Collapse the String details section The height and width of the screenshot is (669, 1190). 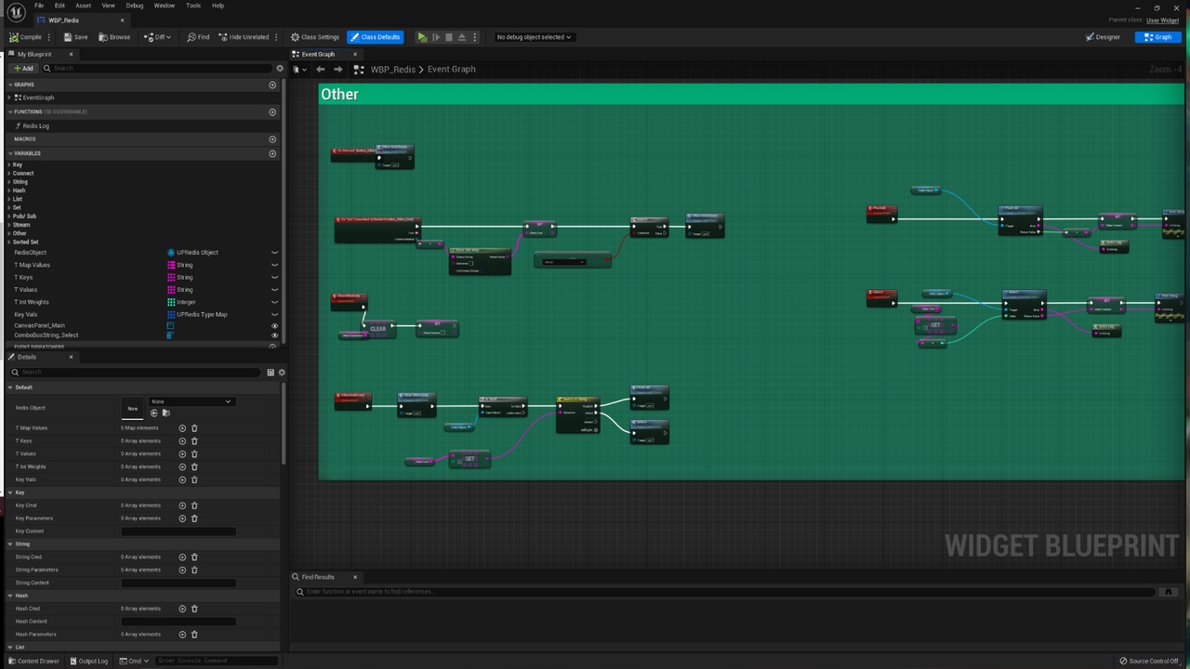(x=10, y=544)
